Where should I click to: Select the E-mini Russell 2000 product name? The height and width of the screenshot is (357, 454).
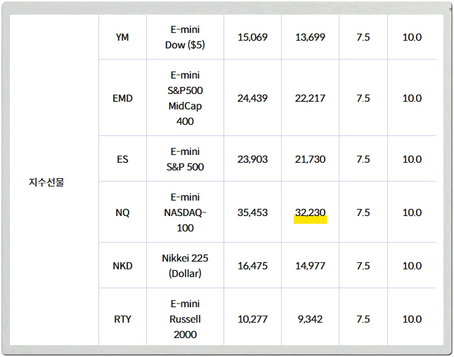tap(185, 319)
